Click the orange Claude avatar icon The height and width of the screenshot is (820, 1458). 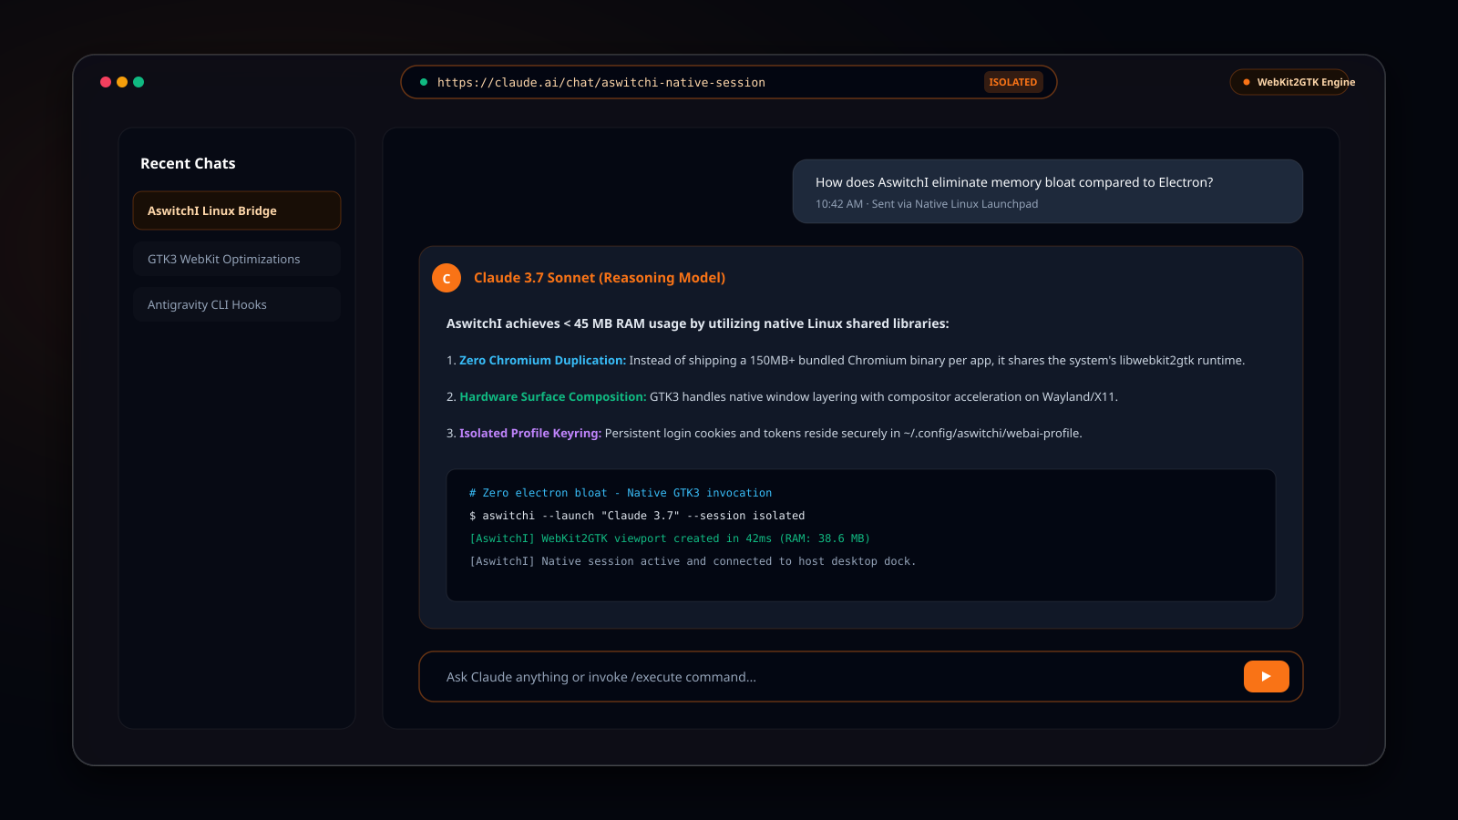447,278
